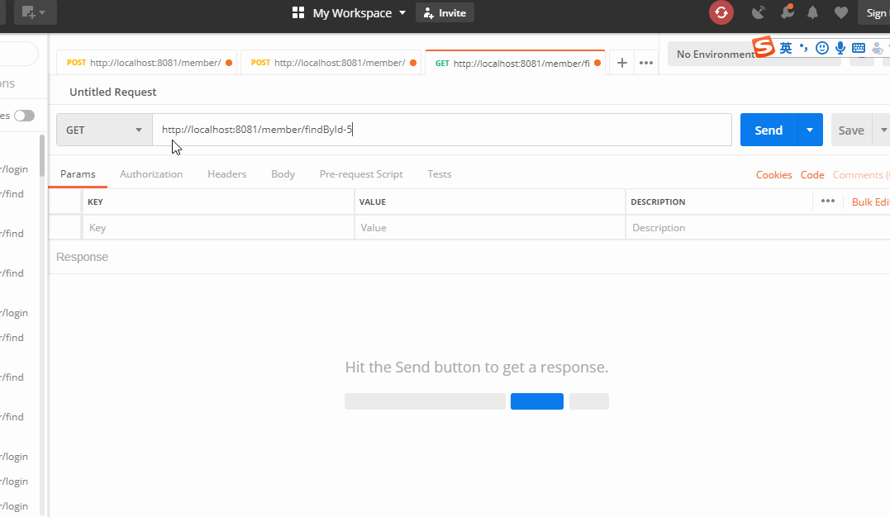This screenshot has width=890, height=517.
Task: Click the VALUE column header
Action: (x=373, y=202)
